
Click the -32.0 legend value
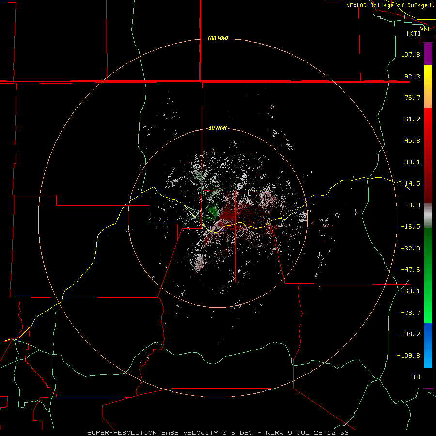point(410,249)
